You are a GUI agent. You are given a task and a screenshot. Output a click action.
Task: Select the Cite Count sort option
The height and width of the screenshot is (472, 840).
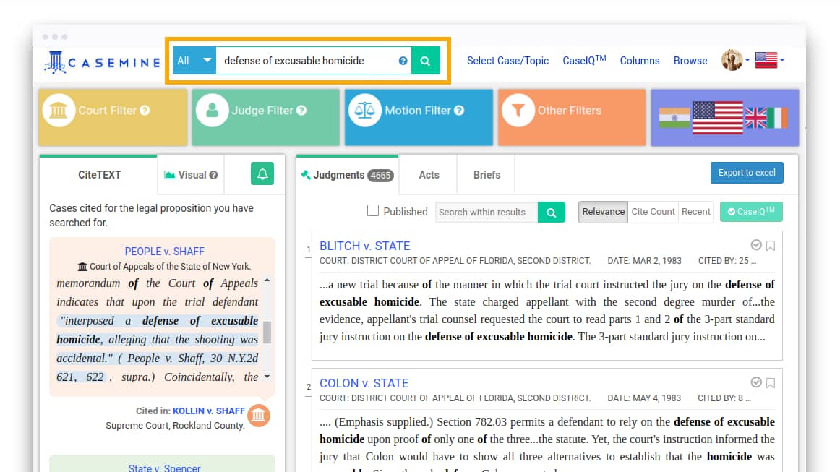(x=653, y=212)
